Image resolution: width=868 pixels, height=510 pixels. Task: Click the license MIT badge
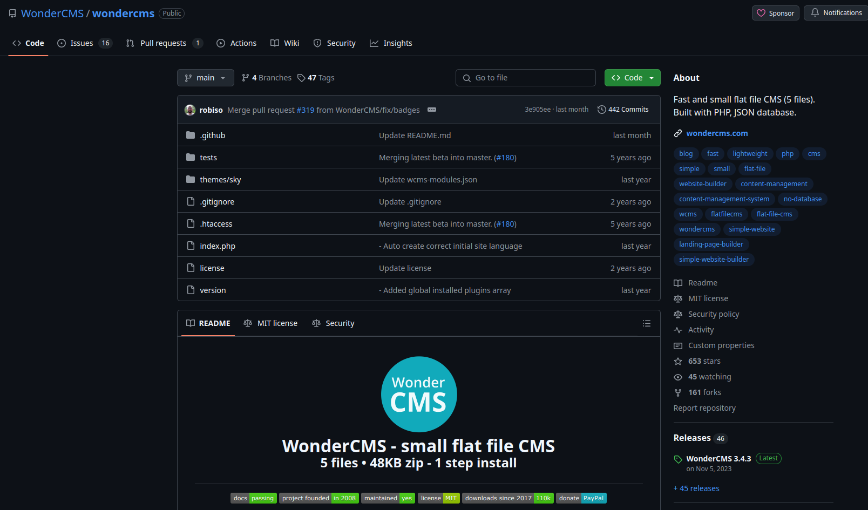[439, 498]
